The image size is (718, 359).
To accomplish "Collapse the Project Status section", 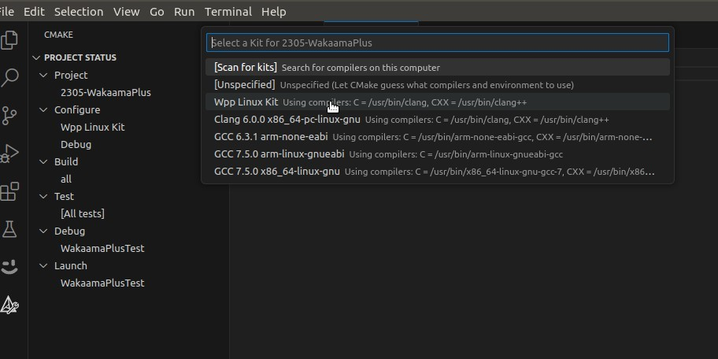I will coord(36,57).
